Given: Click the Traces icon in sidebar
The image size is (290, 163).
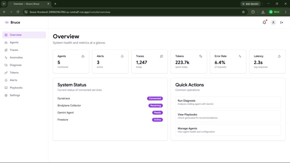Looking at the screenshot, I should (6, 50).
